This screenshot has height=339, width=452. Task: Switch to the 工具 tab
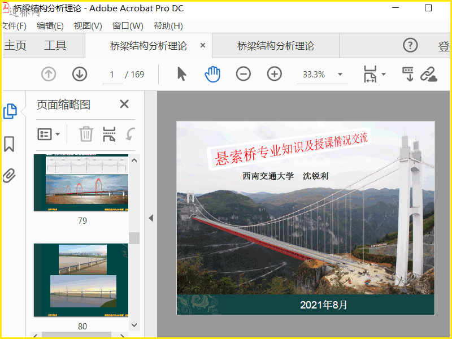(55, 46)
